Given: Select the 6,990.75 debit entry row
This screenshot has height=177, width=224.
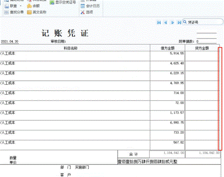Looking at the screenshot, I should tap(109, 125).
